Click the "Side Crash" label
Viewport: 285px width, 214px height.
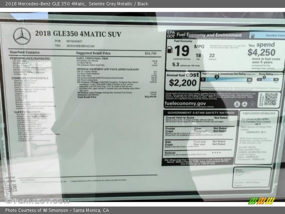click(169, 143)
